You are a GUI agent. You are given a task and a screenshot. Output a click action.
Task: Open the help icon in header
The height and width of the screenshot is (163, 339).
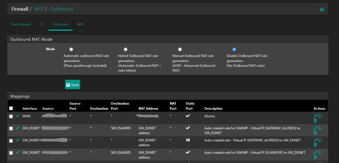tap(322, 10)
